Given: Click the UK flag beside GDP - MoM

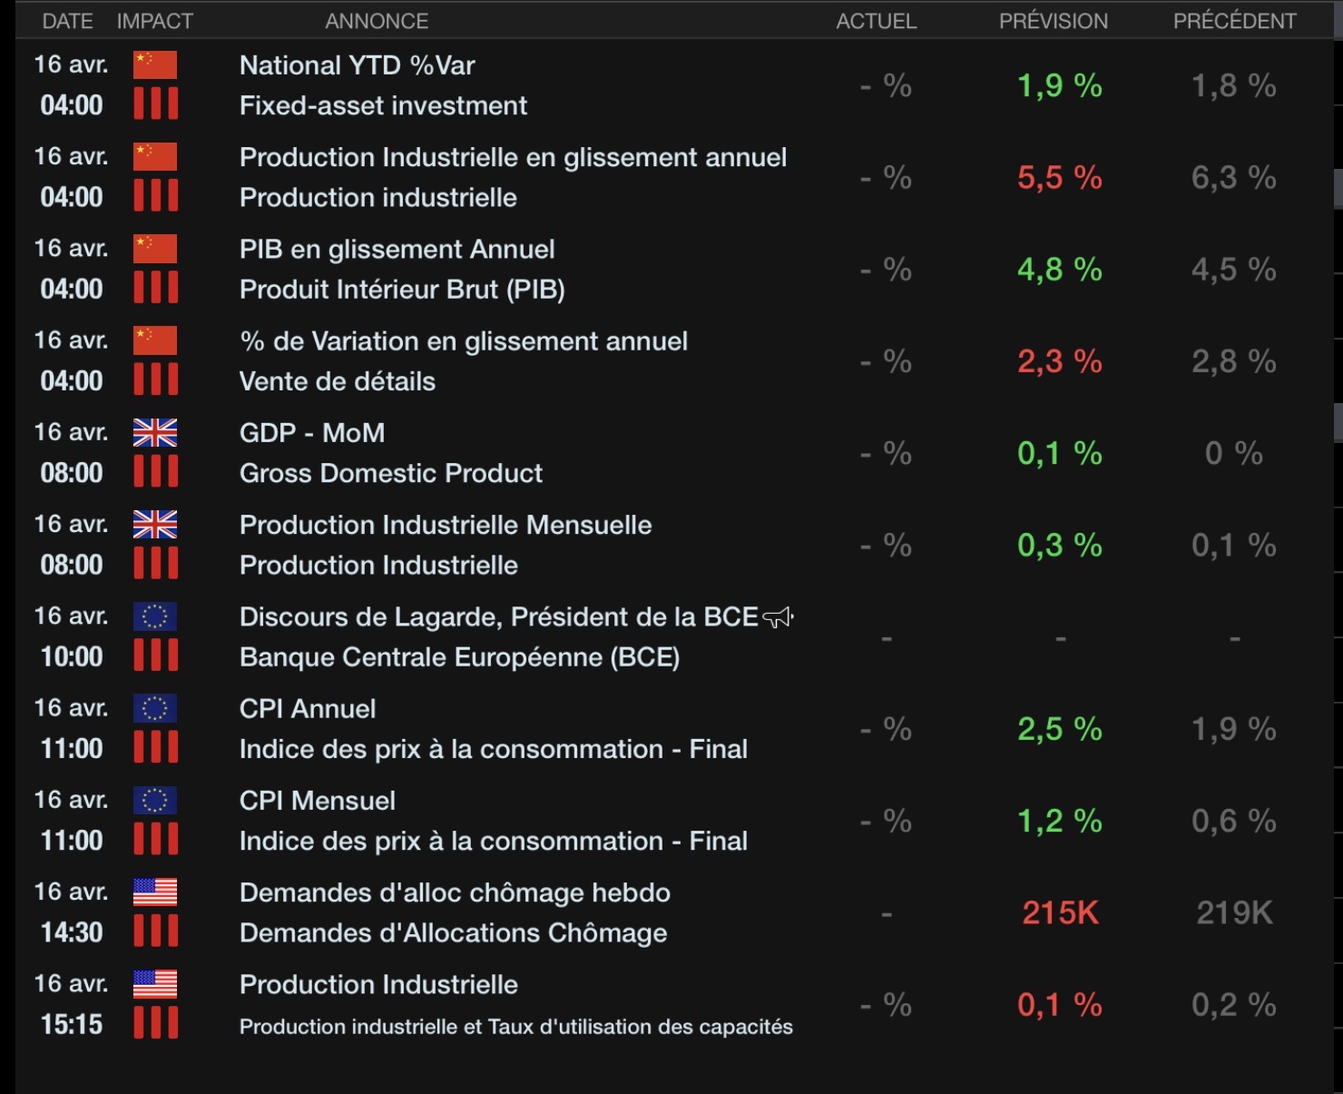Looking at the screenshot, I should click(155, 432).
